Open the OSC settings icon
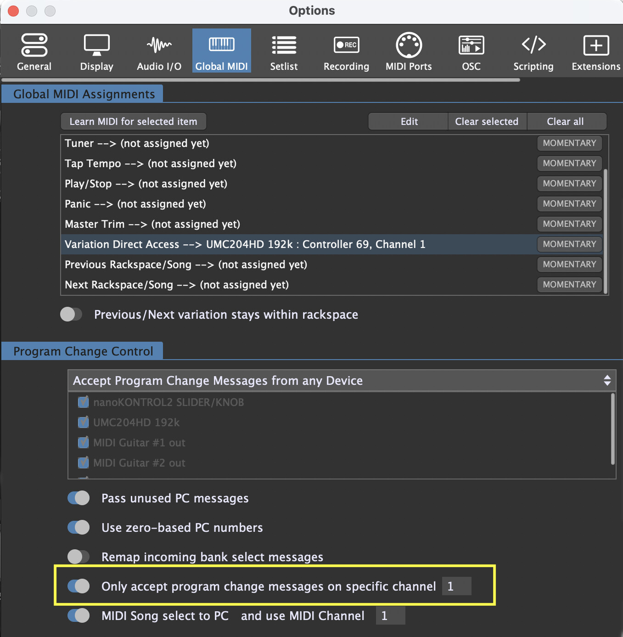This screenshot has height=637, width=623. point(471,51)
